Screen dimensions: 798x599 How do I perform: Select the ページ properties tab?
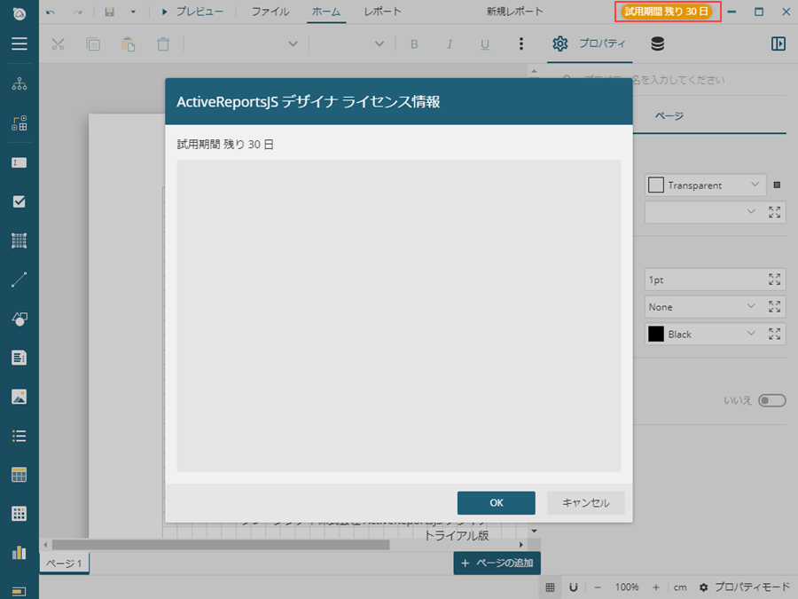click(x=669, y=116)
